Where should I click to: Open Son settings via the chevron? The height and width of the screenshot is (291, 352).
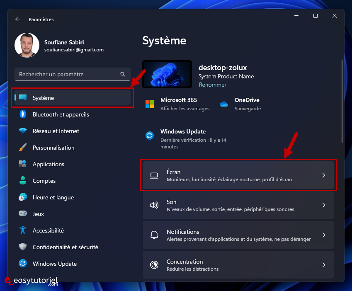(324, 205)
